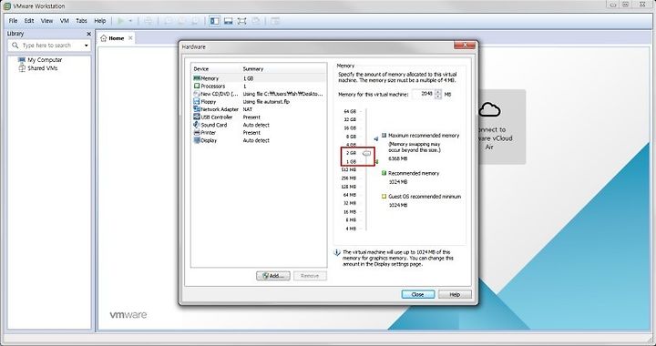Select the Printer device icon
656x346 pixels.
point(197,132)
